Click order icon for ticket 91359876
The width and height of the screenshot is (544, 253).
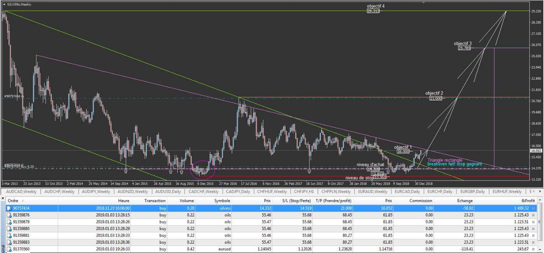(x=9, y=215)
